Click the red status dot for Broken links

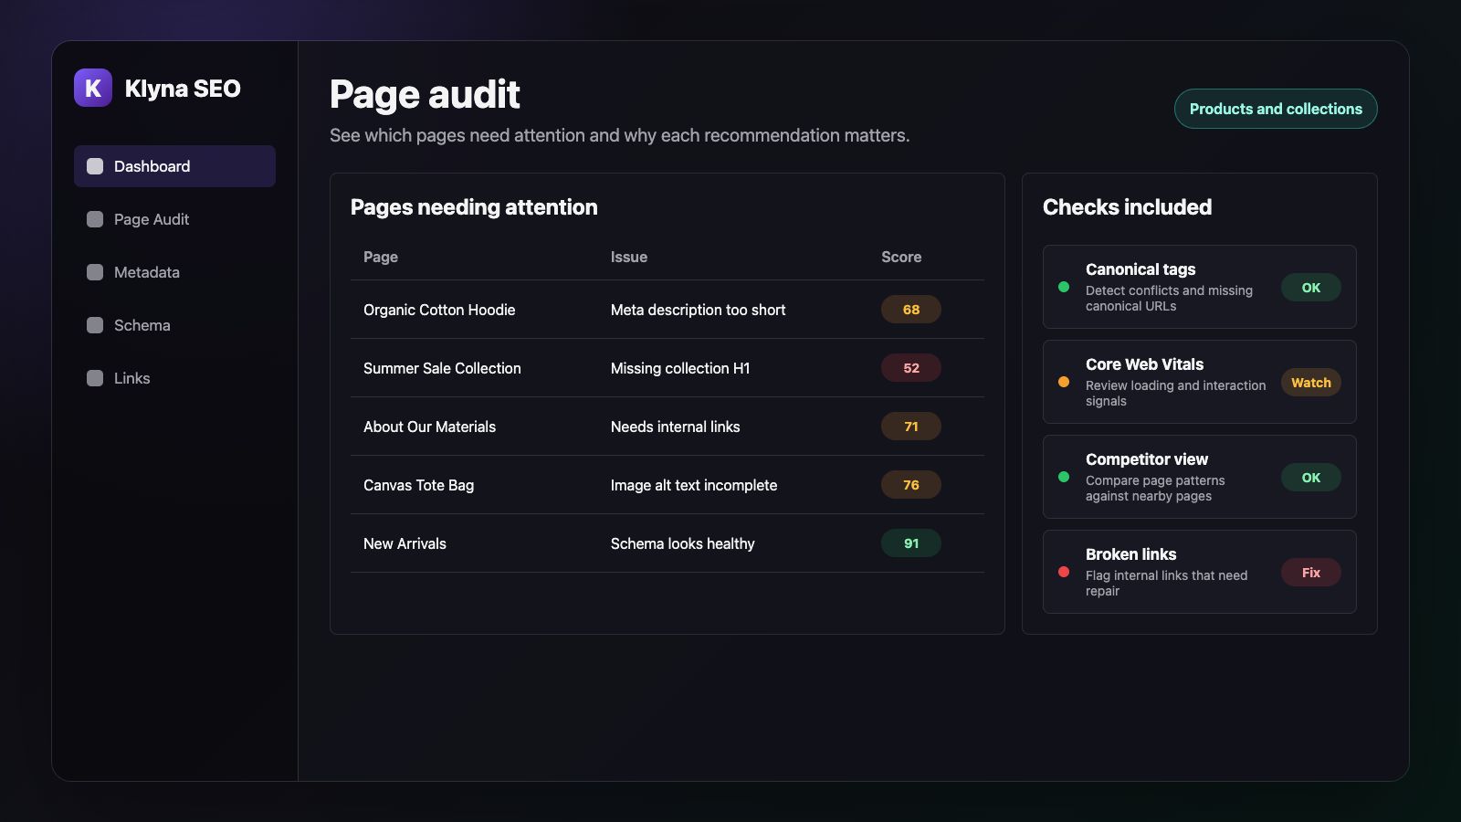click(x=1064, y=572)
